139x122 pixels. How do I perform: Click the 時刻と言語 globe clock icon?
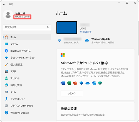(x=6, y=85)
